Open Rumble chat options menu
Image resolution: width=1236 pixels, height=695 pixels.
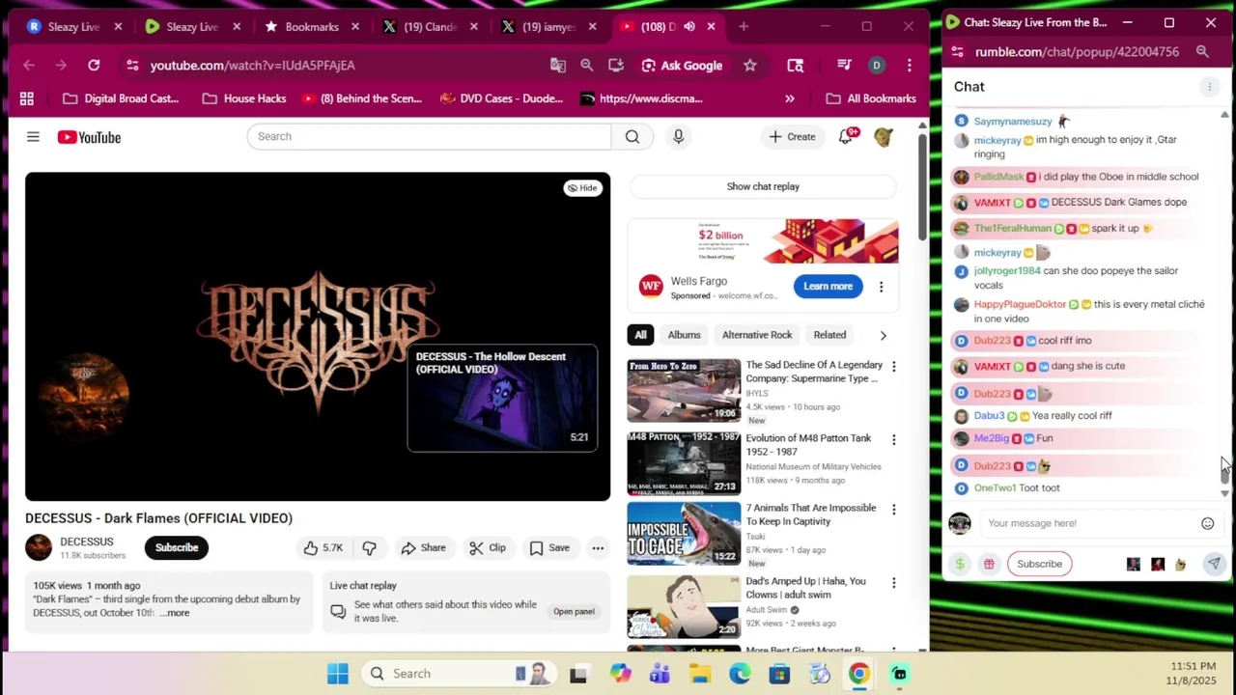click(x=1209, y=87)
